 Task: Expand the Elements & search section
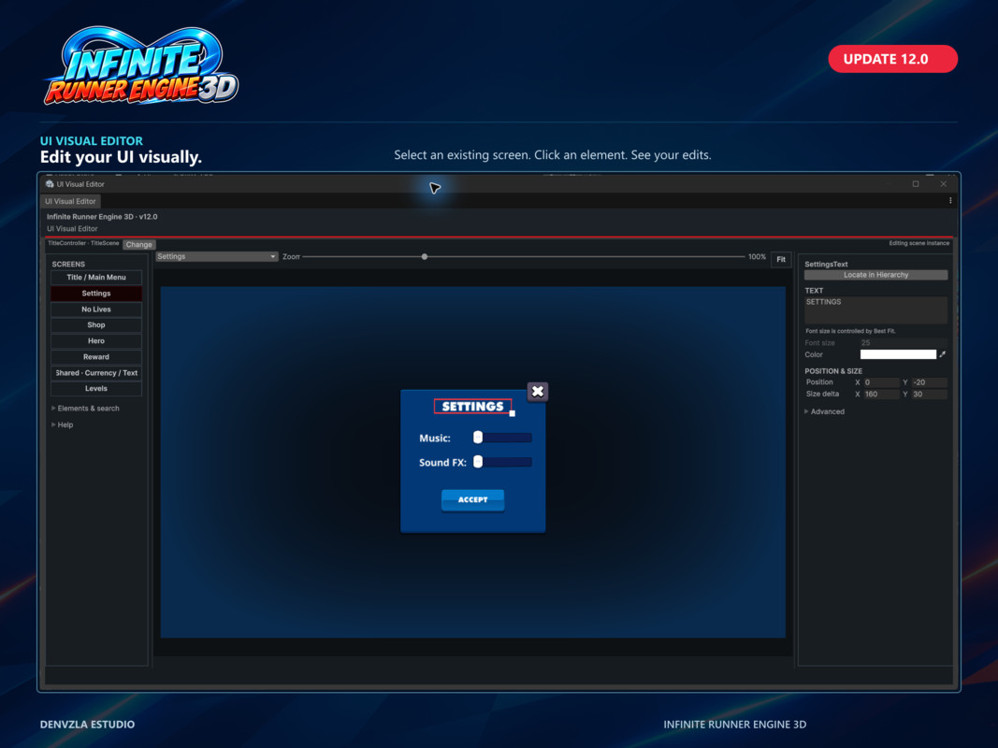[87, 409]
